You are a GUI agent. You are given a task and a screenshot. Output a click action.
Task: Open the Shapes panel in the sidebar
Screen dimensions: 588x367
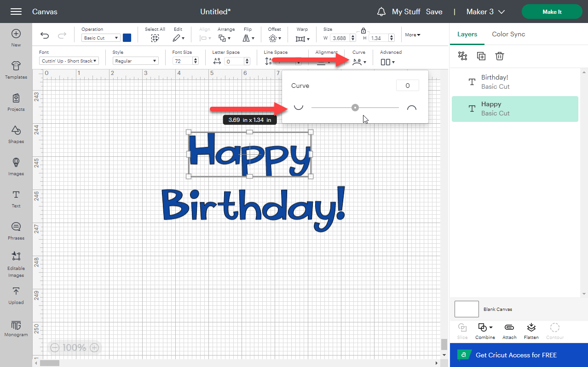tap(16, 135)
